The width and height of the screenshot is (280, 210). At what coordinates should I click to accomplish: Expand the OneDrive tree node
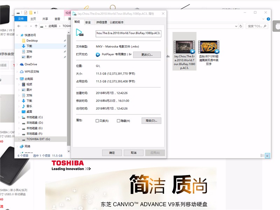[17, 64]
